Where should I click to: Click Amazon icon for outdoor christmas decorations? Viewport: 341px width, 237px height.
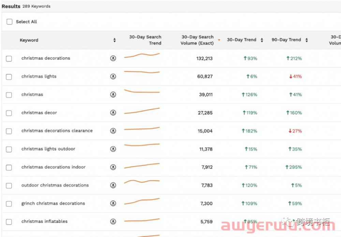113,185
